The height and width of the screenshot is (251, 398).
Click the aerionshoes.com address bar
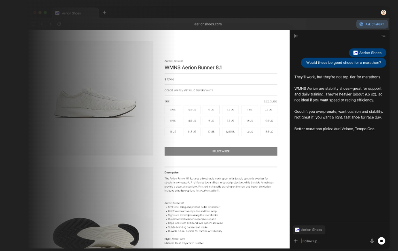tap(208, 24)
